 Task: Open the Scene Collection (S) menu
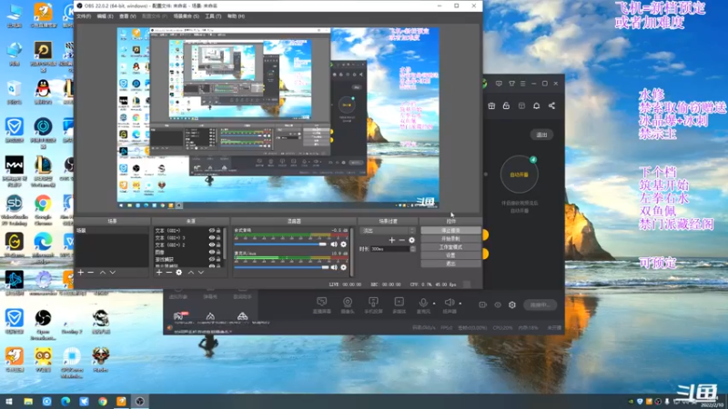187,16
